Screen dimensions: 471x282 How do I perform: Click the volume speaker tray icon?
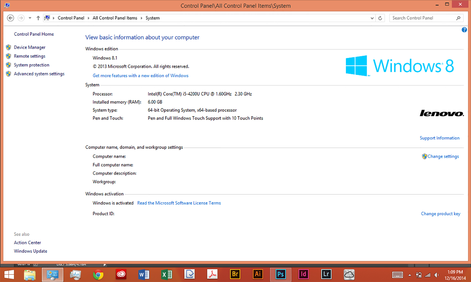point(436,275)
